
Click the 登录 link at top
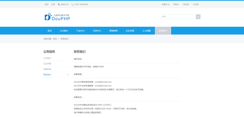coord(47,4)
